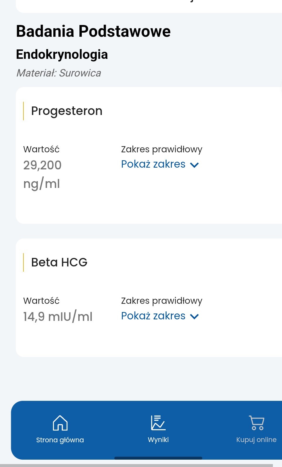
Task: Open the Wyniki chart icon
Action: point(158,423)
